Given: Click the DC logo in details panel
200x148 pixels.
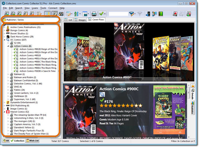Looking at the screenshot, I should pyautogui.click(x=102, y=94).
